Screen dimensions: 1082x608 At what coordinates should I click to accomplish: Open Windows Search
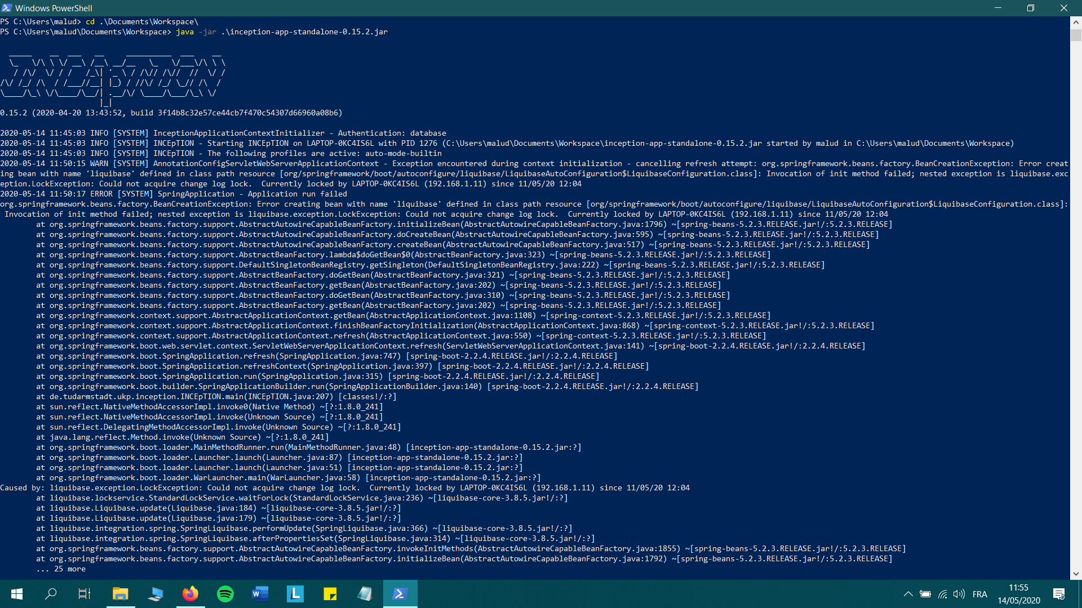(51, 594)
